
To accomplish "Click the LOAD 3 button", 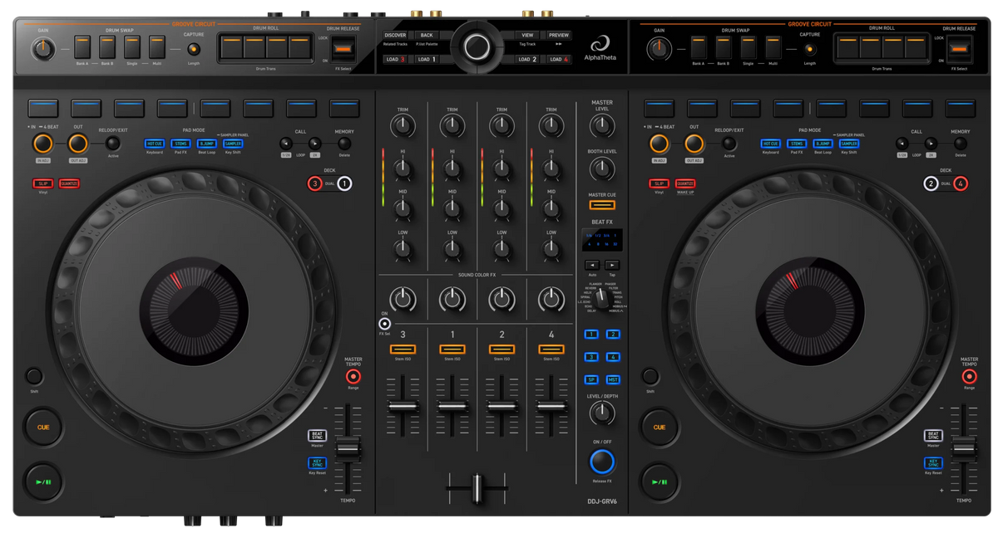I will pyautogui.click(x=396, y=60).
